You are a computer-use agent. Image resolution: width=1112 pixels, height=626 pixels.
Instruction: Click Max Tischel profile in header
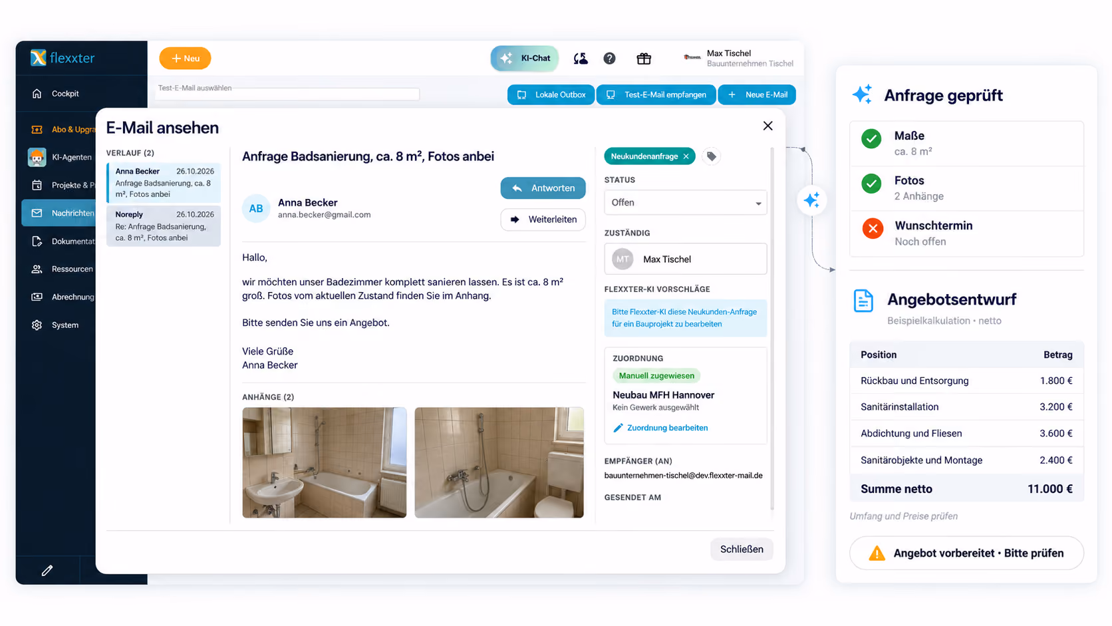tap(738, 59)
